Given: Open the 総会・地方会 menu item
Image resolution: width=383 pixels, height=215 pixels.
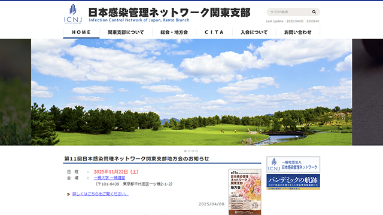Looking at the screenshot, I should tap(174, 32).
